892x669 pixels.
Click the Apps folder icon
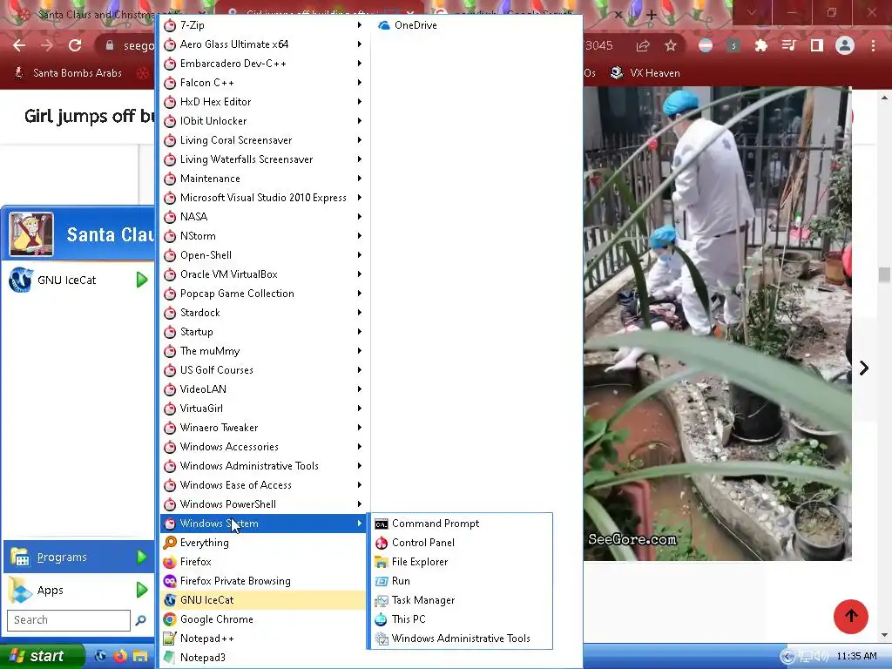20,590
